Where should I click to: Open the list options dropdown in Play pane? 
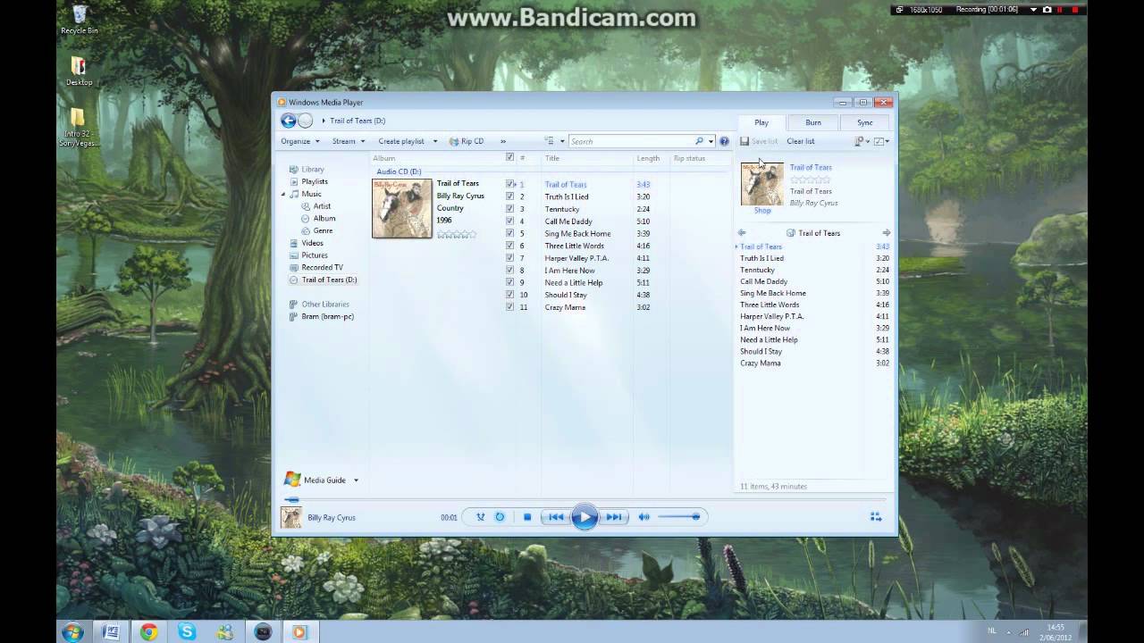tap(881, 141)
